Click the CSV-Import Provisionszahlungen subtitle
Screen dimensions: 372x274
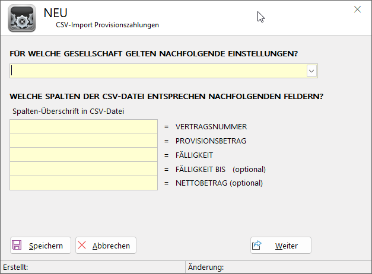point(107,25)
